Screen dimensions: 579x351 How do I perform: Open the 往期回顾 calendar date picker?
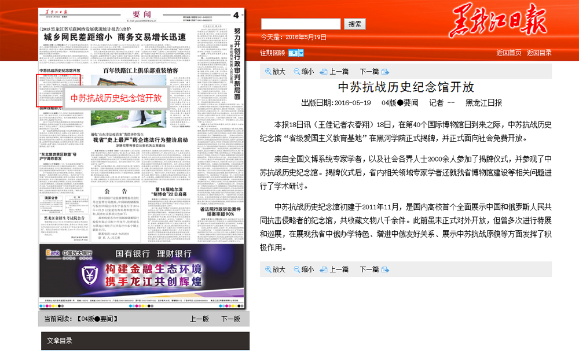click(295, 53)
